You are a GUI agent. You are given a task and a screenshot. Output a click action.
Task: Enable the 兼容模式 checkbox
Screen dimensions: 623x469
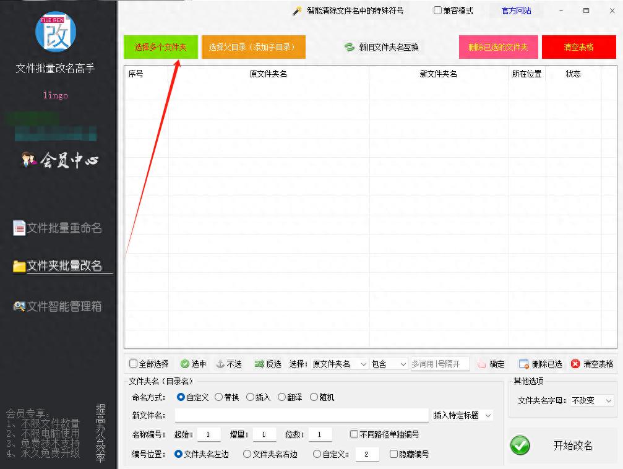pyautogui.click(x=437, y=11)
